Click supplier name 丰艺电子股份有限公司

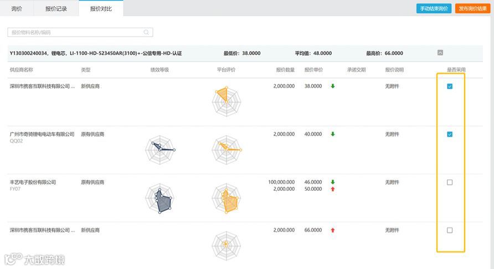[x=33, y=182]
